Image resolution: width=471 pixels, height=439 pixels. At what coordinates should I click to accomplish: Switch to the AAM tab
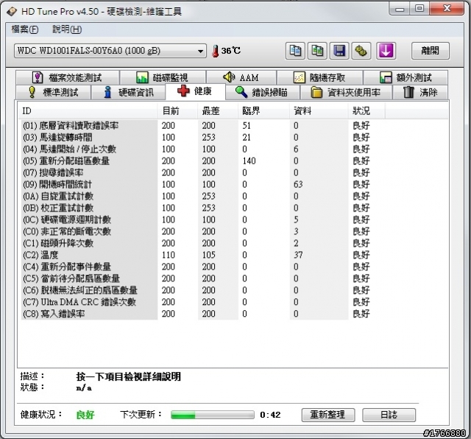pos(241,77)
